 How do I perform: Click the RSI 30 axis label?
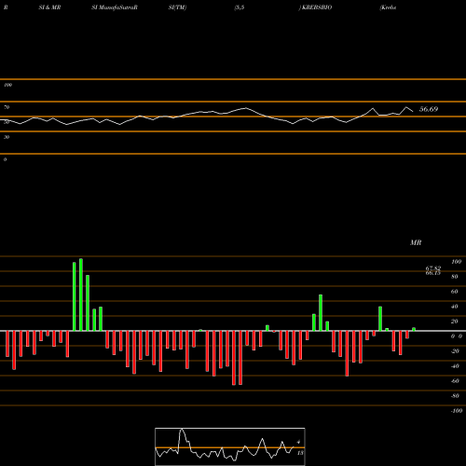7,137
